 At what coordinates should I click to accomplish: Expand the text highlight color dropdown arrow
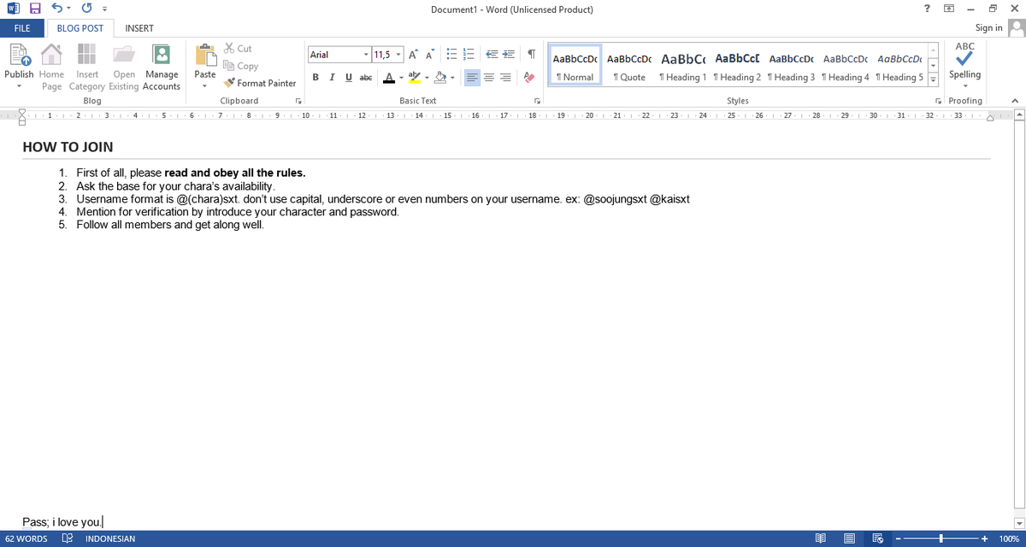427,77
